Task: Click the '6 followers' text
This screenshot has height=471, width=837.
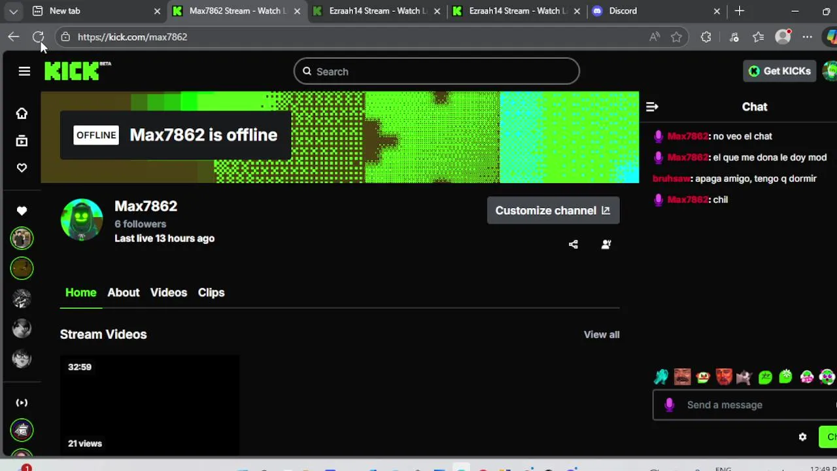Action: click(x=141, y=224)
